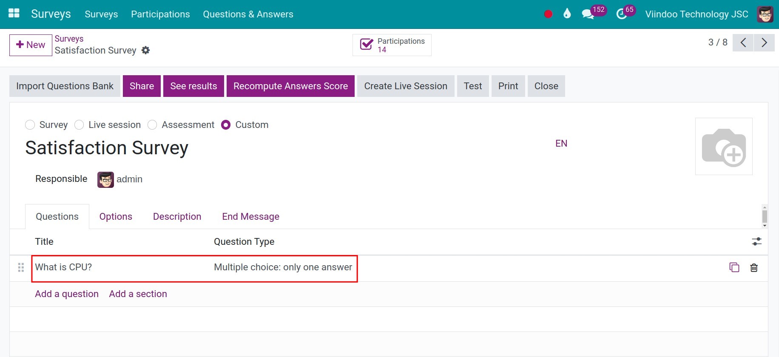Open optional columns settings icon in questions table

tap(756, 242)
